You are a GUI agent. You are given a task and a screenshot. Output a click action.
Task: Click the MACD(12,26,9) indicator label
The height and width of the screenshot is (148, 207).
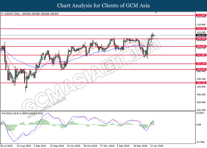coord(10,113)
